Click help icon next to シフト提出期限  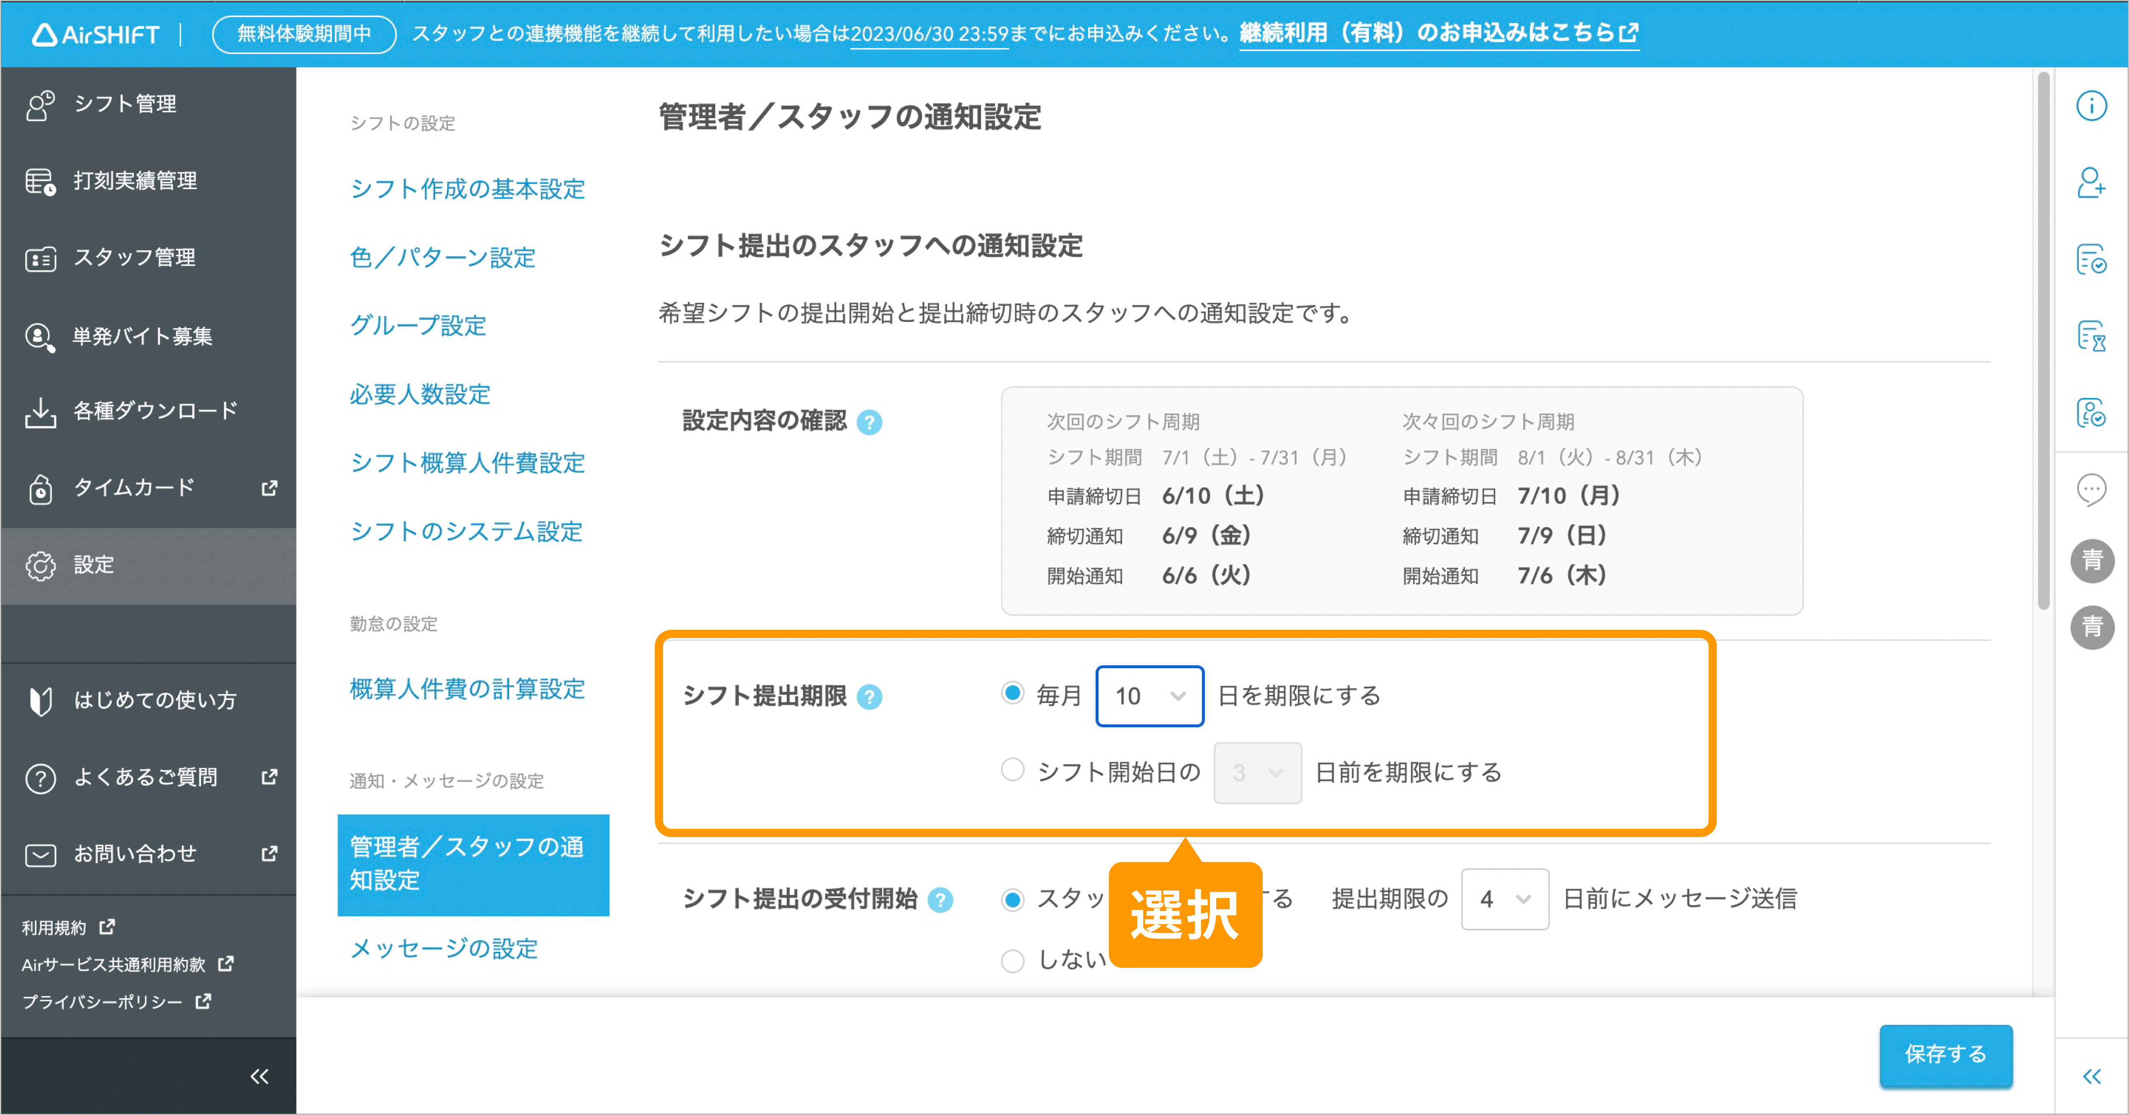pyautogui.click(x=870, y=698)
